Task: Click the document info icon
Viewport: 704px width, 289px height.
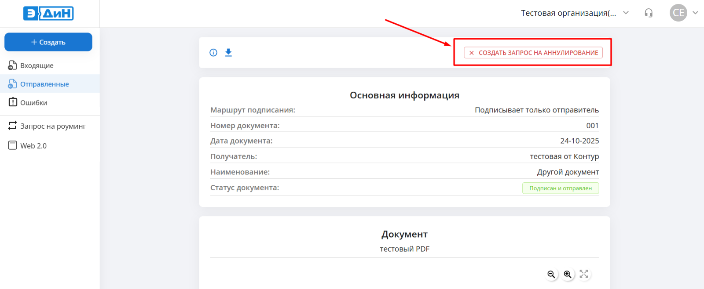Action: pyautogui.click(x=213, y=53)
